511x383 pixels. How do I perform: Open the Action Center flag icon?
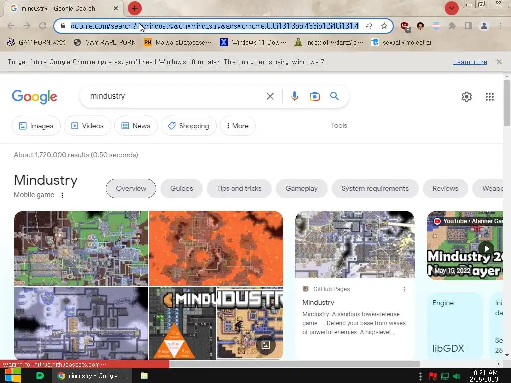[433, 376]
